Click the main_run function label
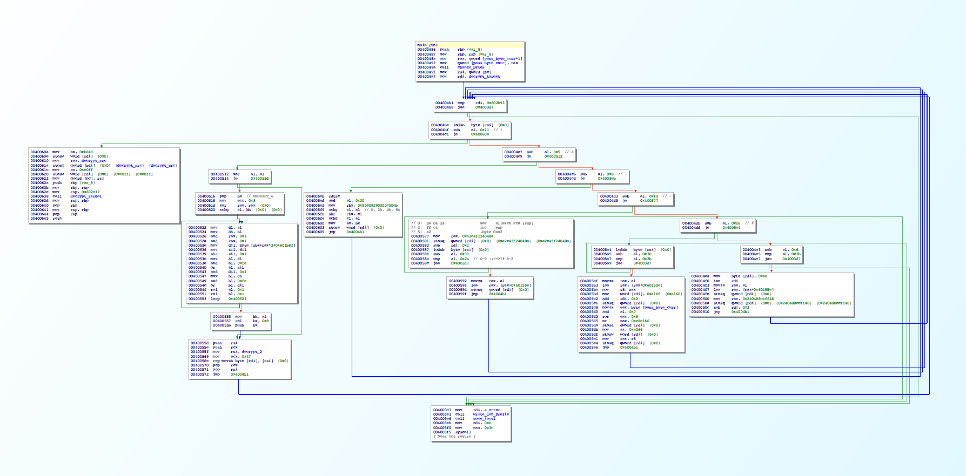Screen dimensions: 966x476 pos(427,45)
